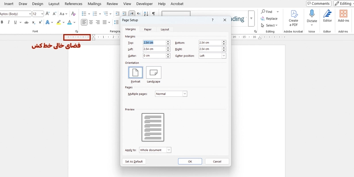354x177 pixels.
Task: Click the red font color swatch
Action: tap(69, 22)
